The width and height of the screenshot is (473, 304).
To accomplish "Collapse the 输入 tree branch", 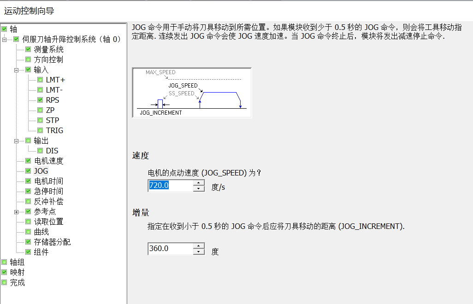I will click(16, 70).
